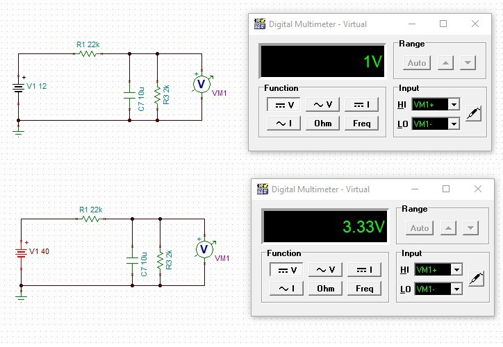Select voltmeter VM1 in top circuit
This screenshot has height=347, width=503.
pos(201,84)
